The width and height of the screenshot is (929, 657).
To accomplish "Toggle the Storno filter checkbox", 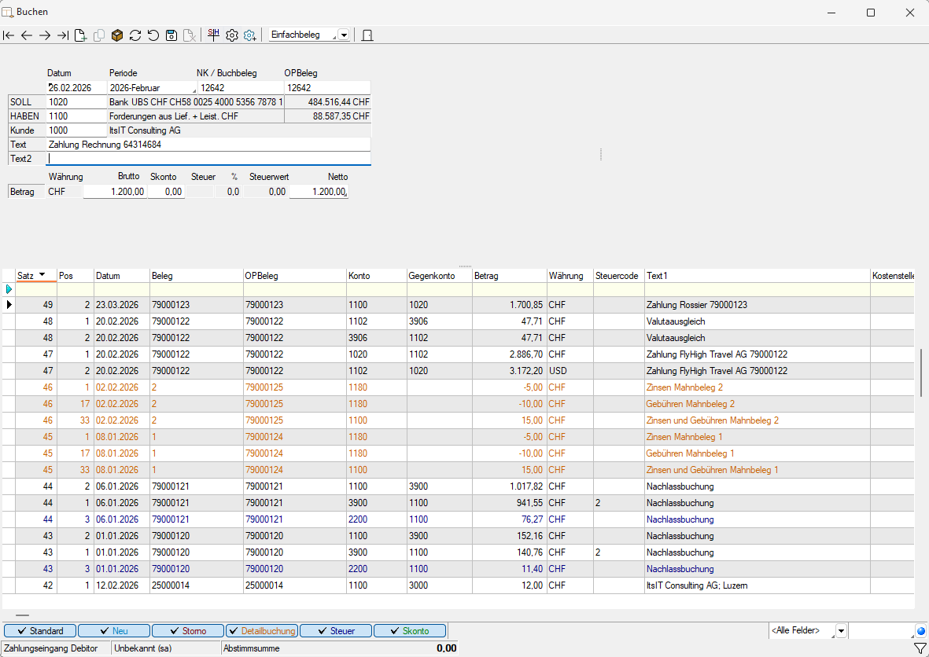I will [x=188, y=631].
